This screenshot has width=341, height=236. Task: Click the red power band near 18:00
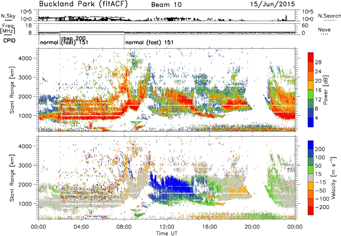coord(234,103)
